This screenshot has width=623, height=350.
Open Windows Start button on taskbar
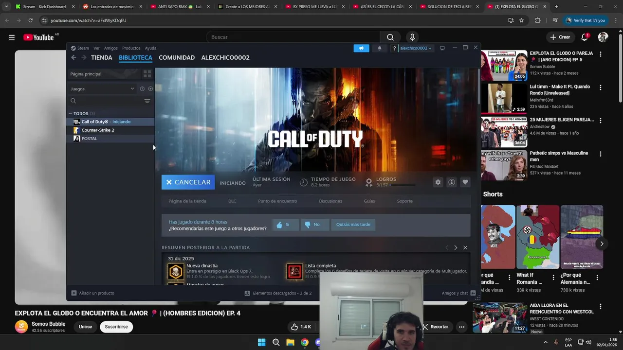click(x=261, y=342)
